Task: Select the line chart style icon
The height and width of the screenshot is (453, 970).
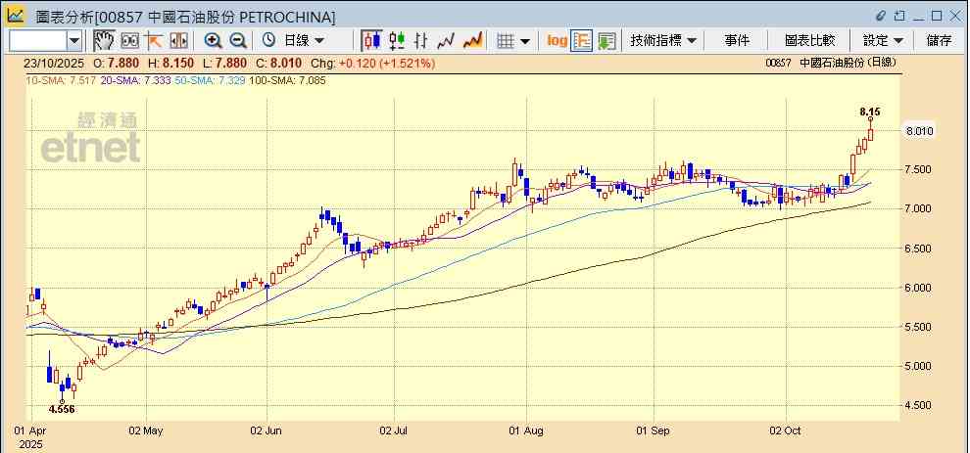Action: pyautogui.click(x=447, y=40)
